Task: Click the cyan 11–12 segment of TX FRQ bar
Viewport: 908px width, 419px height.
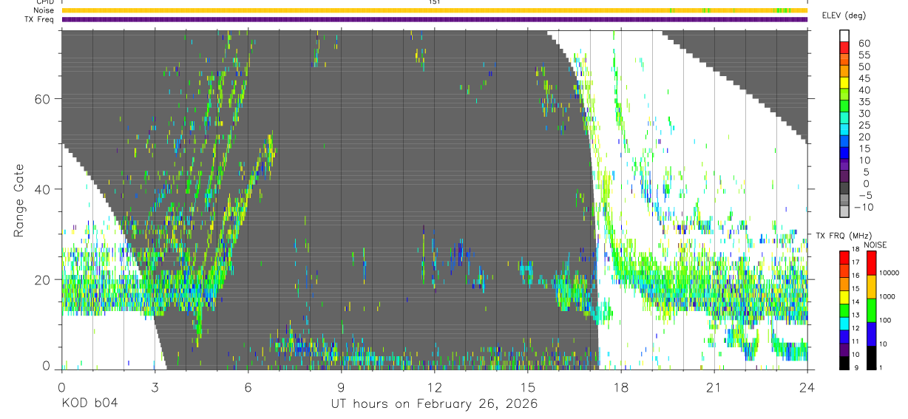Action: [844, 324]
